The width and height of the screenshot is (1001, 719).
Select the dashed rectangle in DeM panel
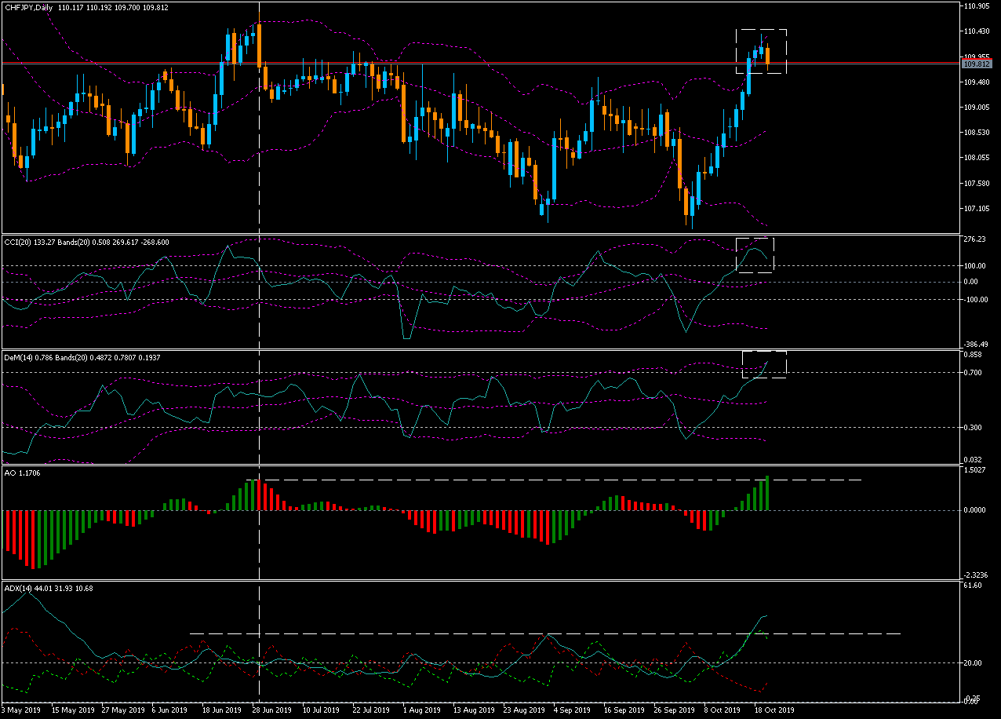763,364
